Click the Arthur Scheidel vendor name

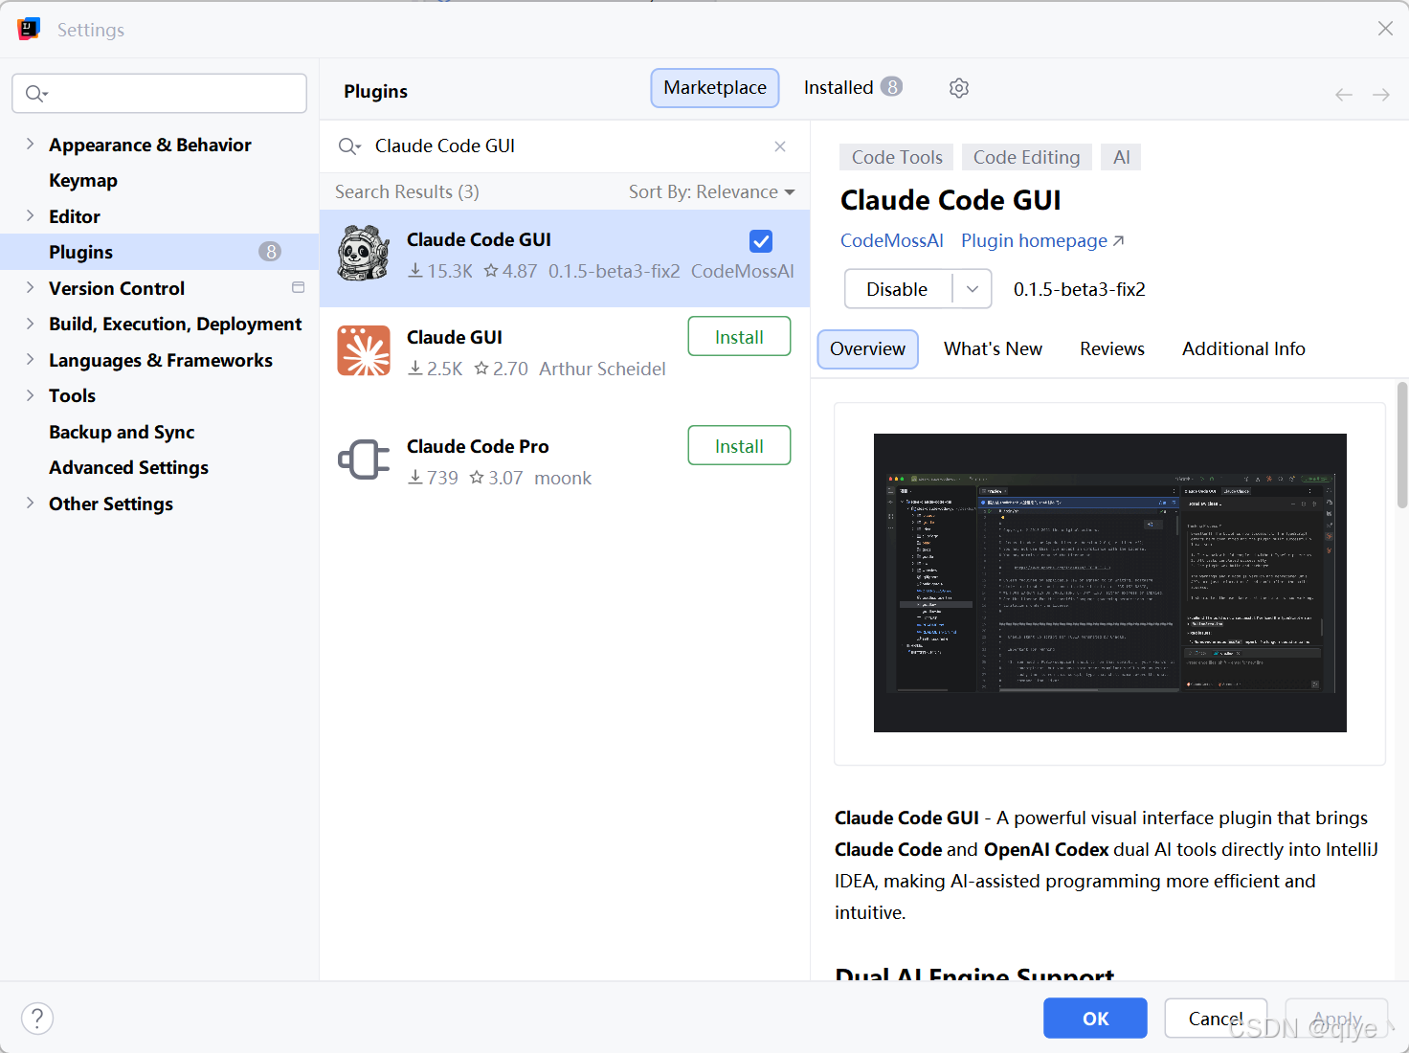[602, 370]
